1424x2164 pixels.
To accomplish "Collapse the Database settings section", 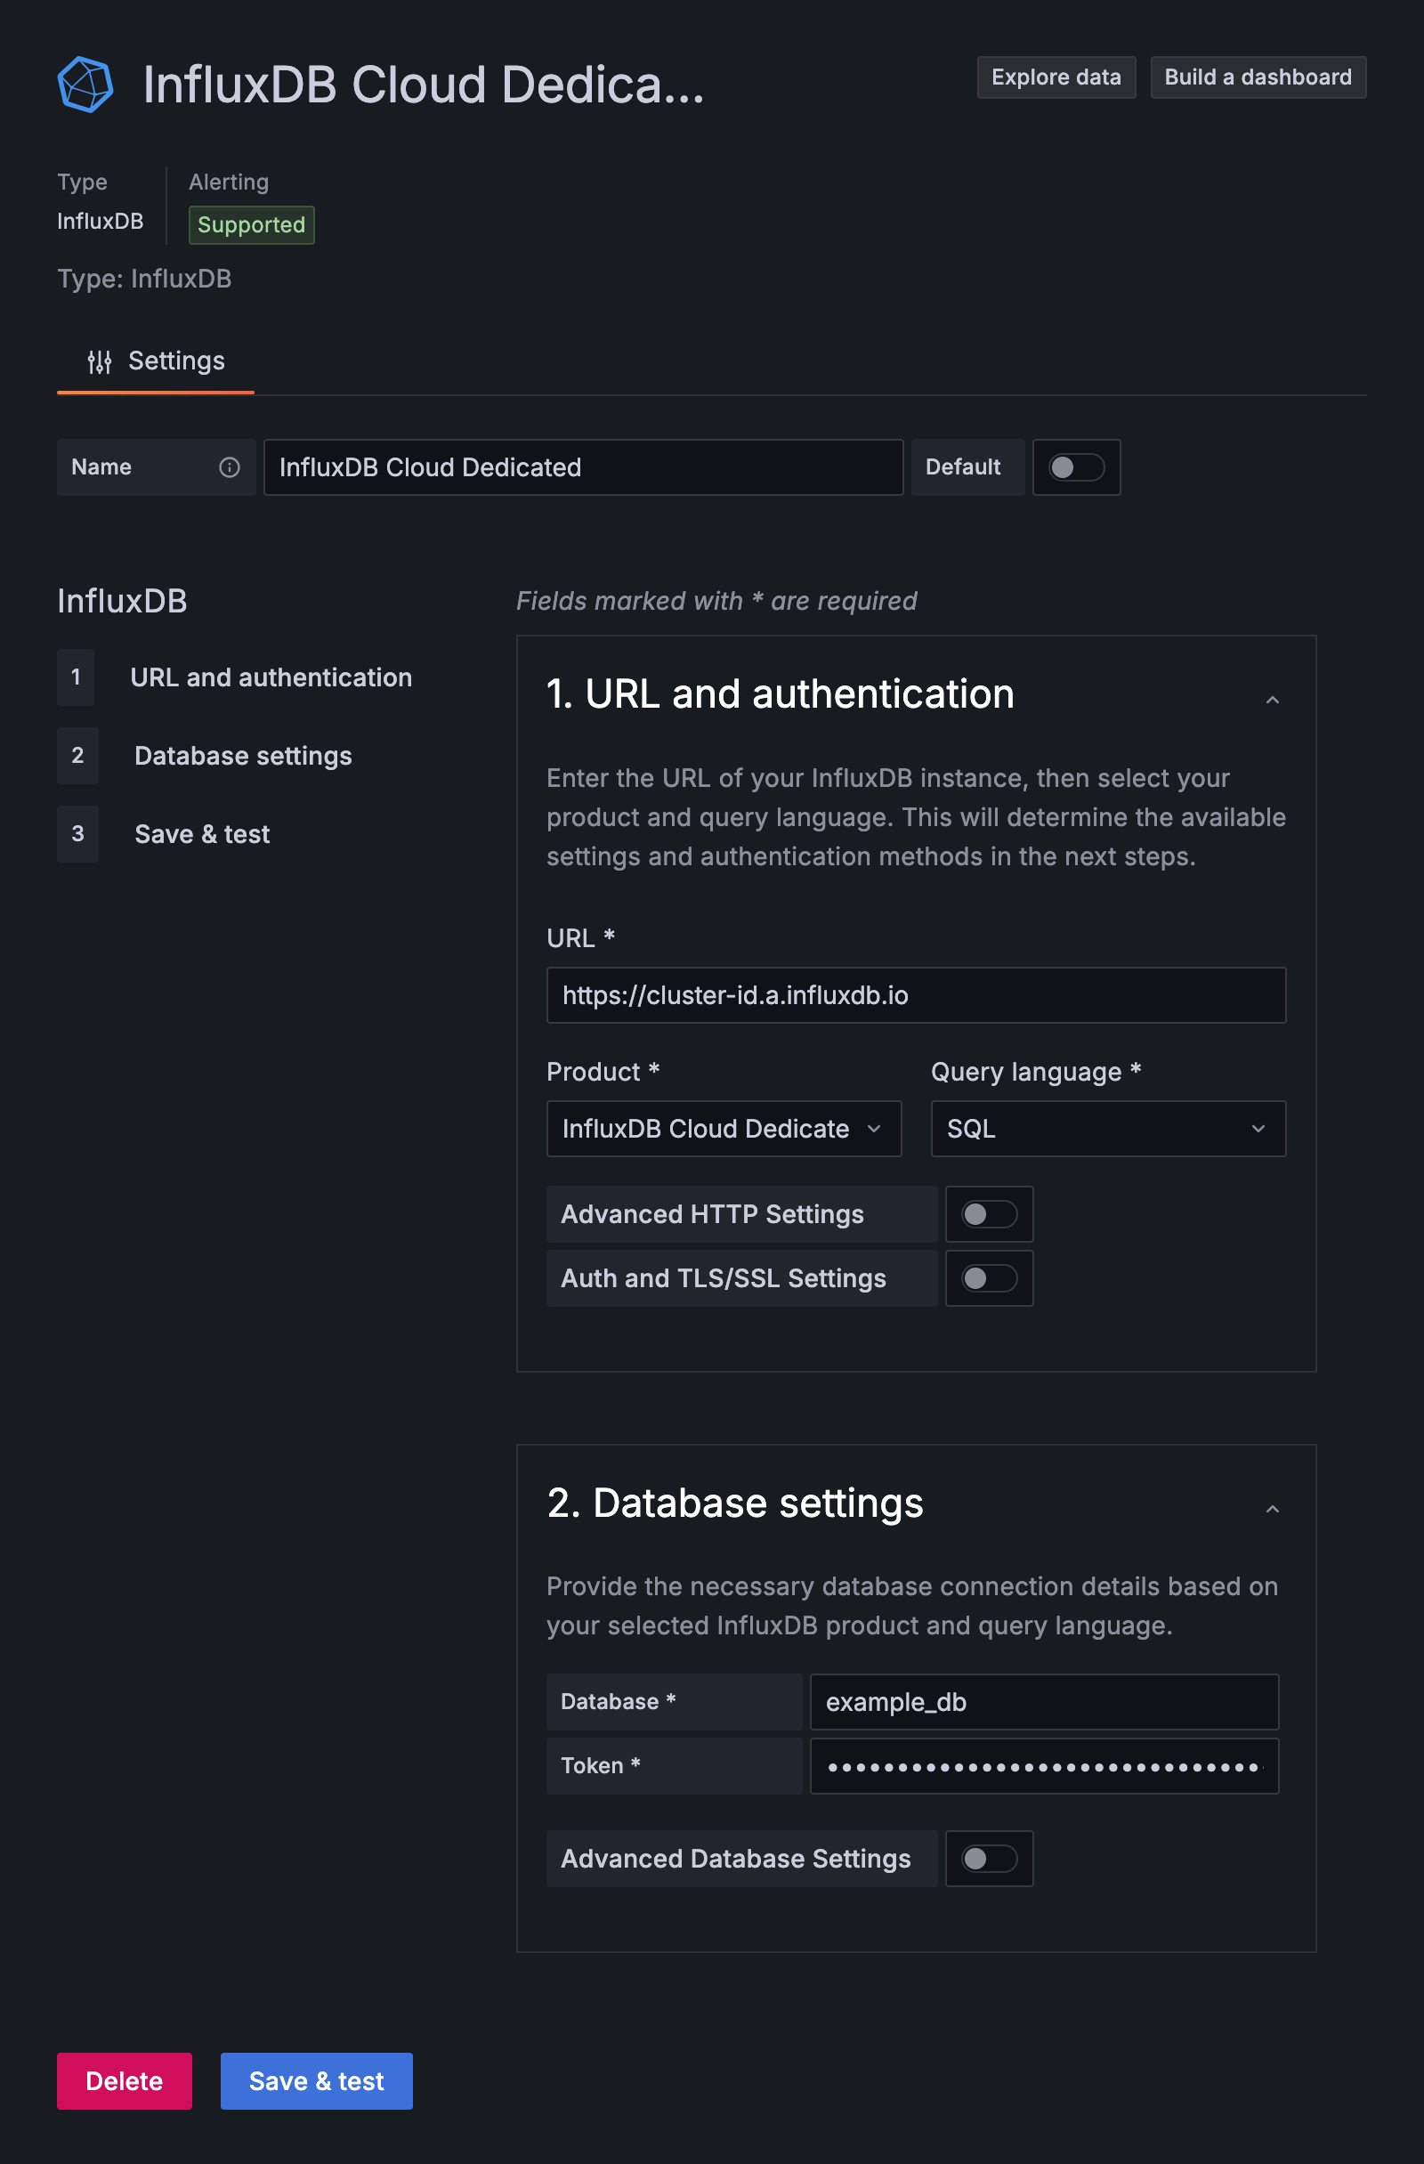I will [1272, 1509].
